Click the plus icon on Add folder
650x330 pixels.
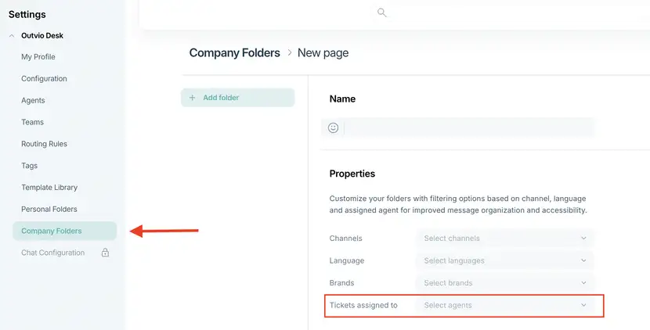(x=192, y=98)
